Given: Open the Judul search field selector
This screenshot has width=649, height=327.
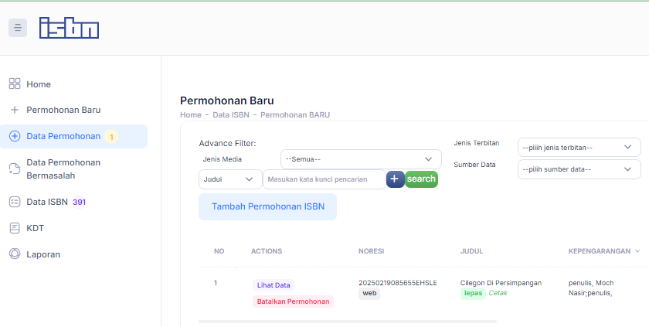Looking at the screenshot, I should [229, 179].
